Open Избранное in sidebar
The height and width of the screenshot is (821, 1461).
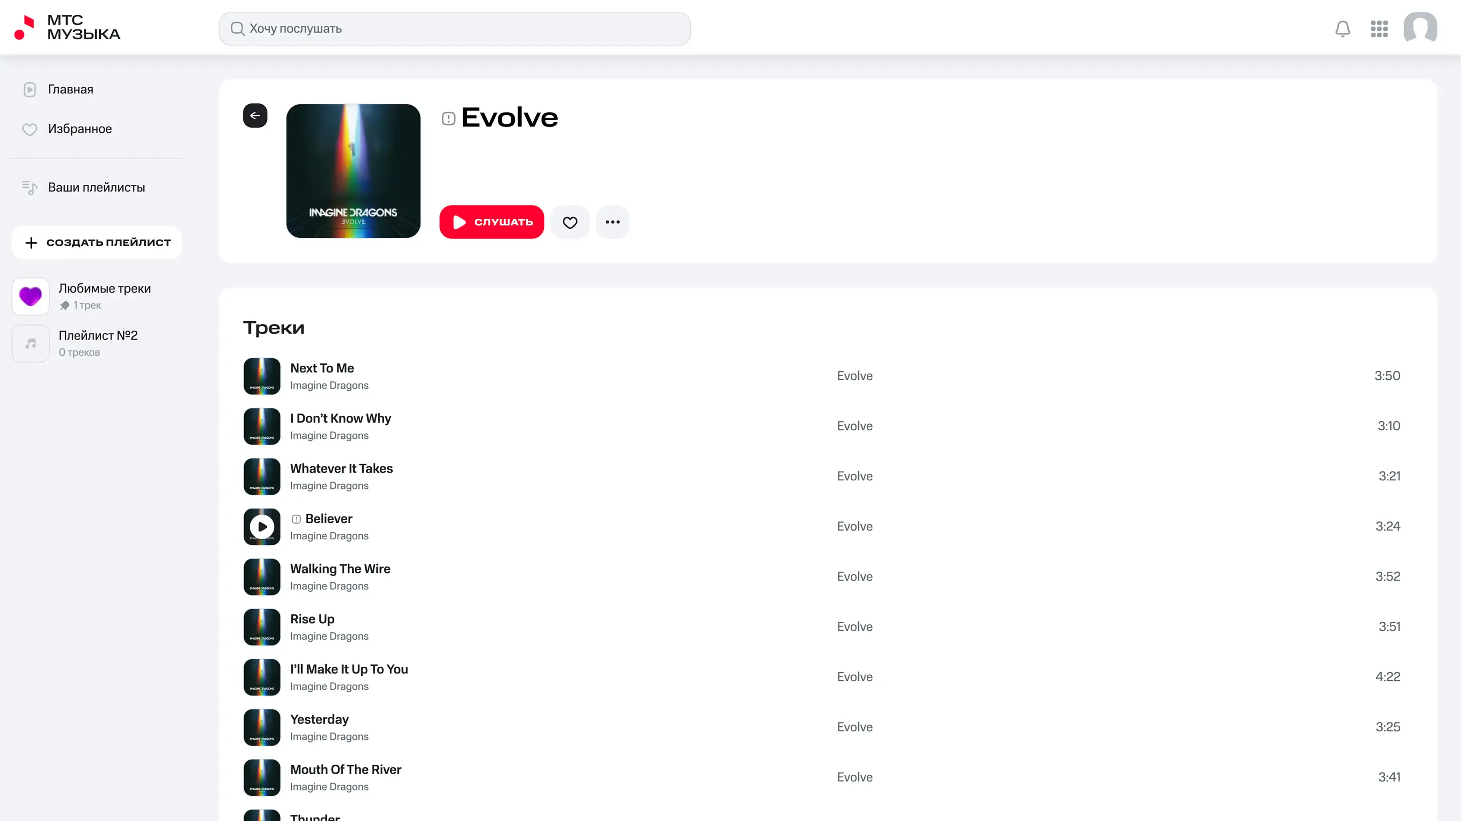[80, 129]
